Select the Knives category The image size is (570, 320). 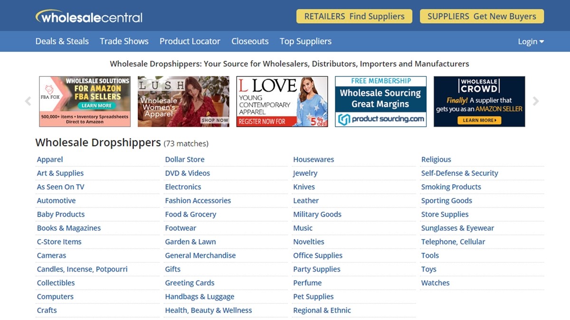pos(304,187)
